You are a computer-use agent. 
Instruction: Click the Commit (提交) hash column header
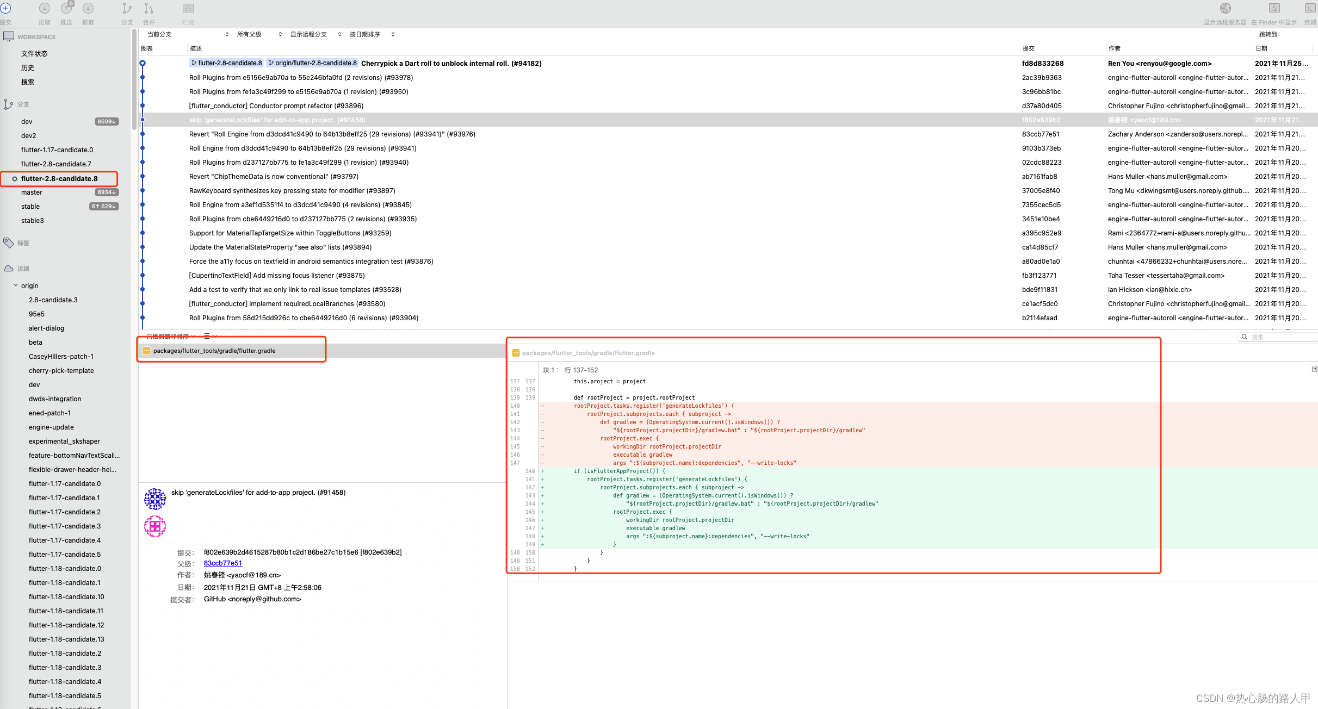pos(1028,48)
